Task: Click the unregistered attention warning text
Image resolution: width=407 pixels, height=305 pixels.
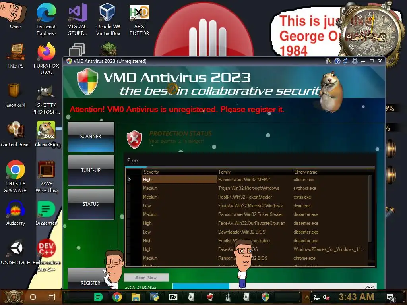Action: tap(177, 110)
